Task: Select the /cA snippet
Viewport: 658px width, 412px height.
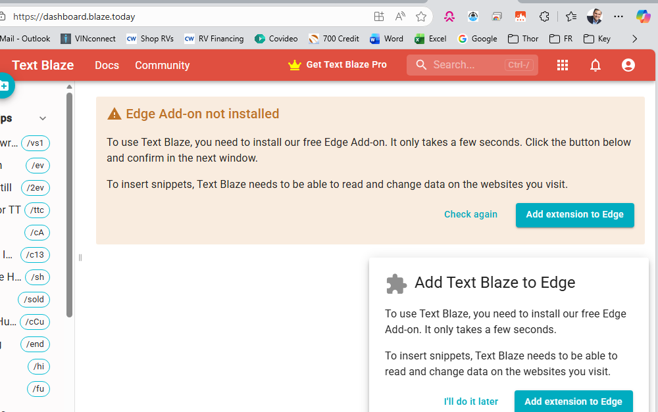Action: click(37, 233)
